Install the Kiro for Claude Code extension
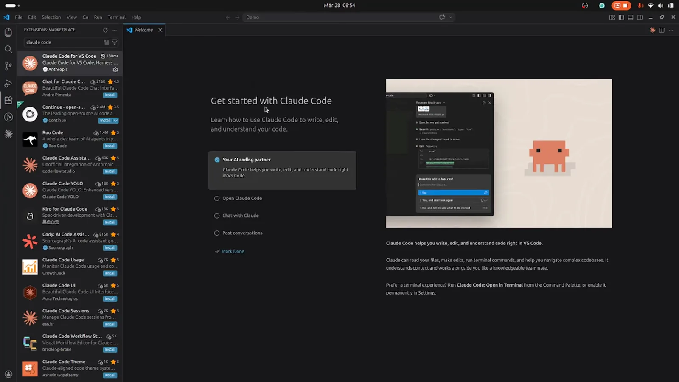 click(110, 222)
